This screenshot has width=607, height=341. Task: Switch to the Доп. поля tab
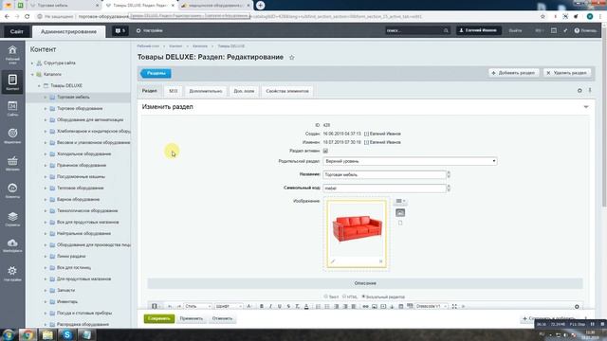tap(244, 91)
